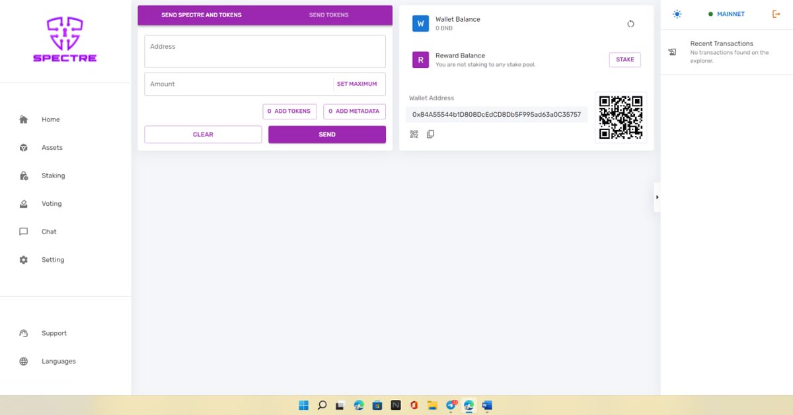Open Languages in the sidebar
793x415 pixels.
point(59,362)
